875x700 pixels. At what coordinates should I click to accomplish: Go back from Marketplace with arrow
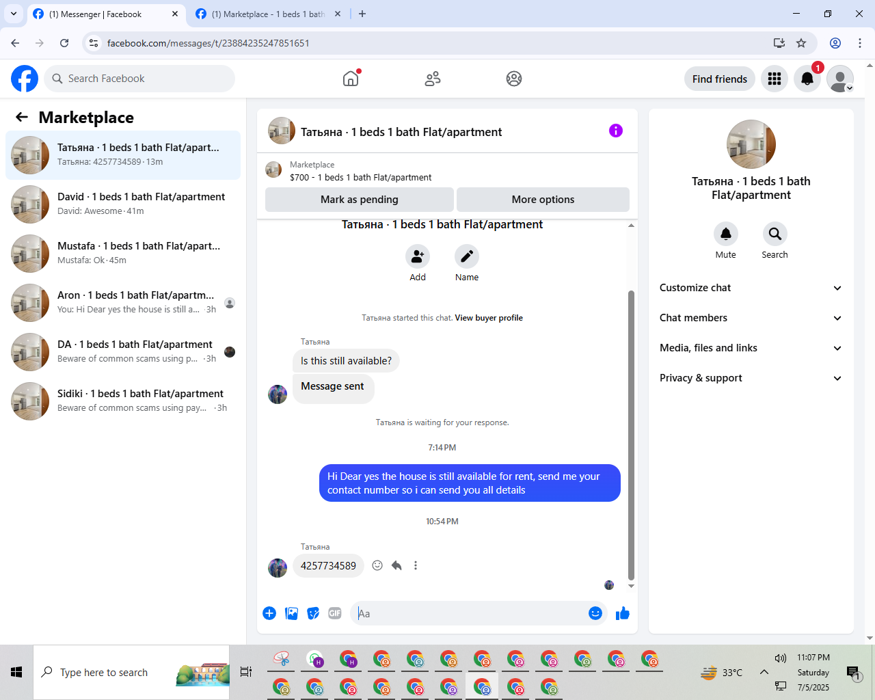[x=22, y=117]
